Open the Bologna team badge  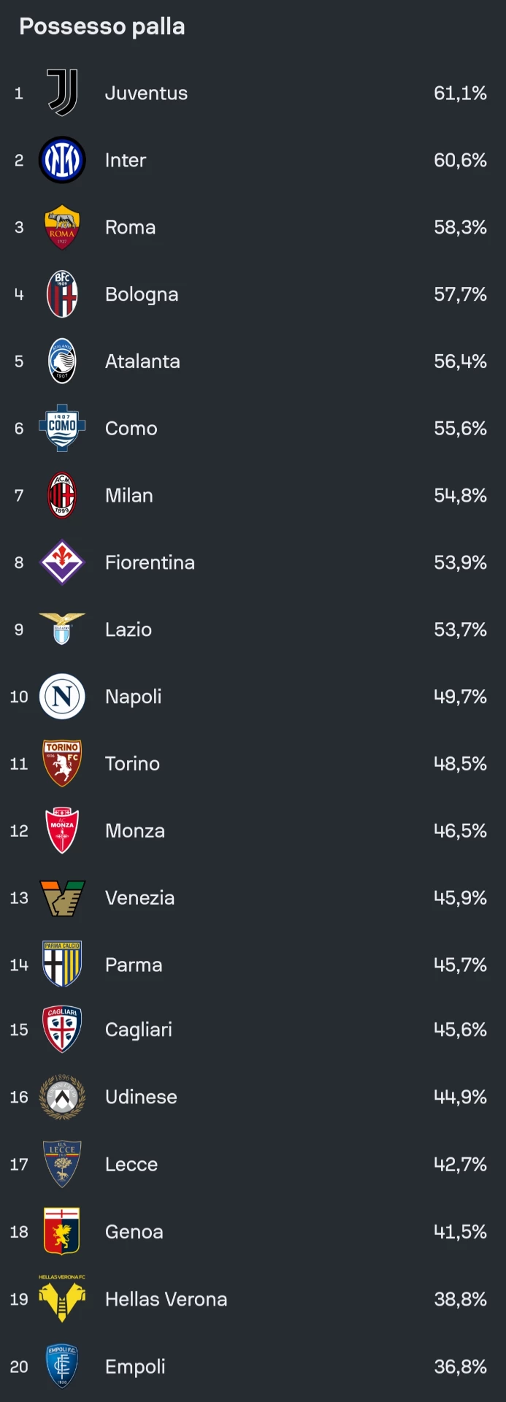(62, 294)
